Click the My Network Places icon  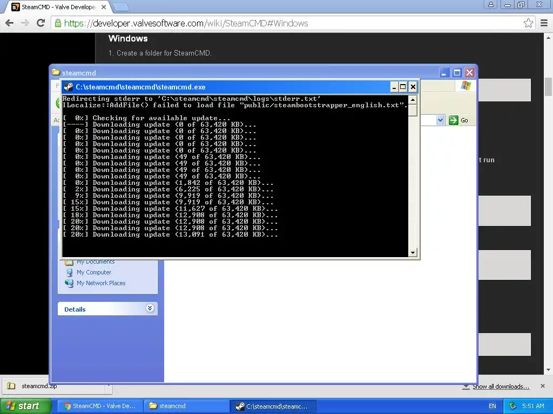click(69, 283)
